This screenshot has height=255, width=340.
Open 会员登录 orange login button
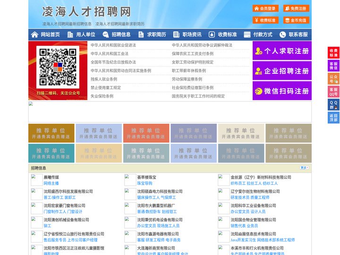[x=265, y=8]
